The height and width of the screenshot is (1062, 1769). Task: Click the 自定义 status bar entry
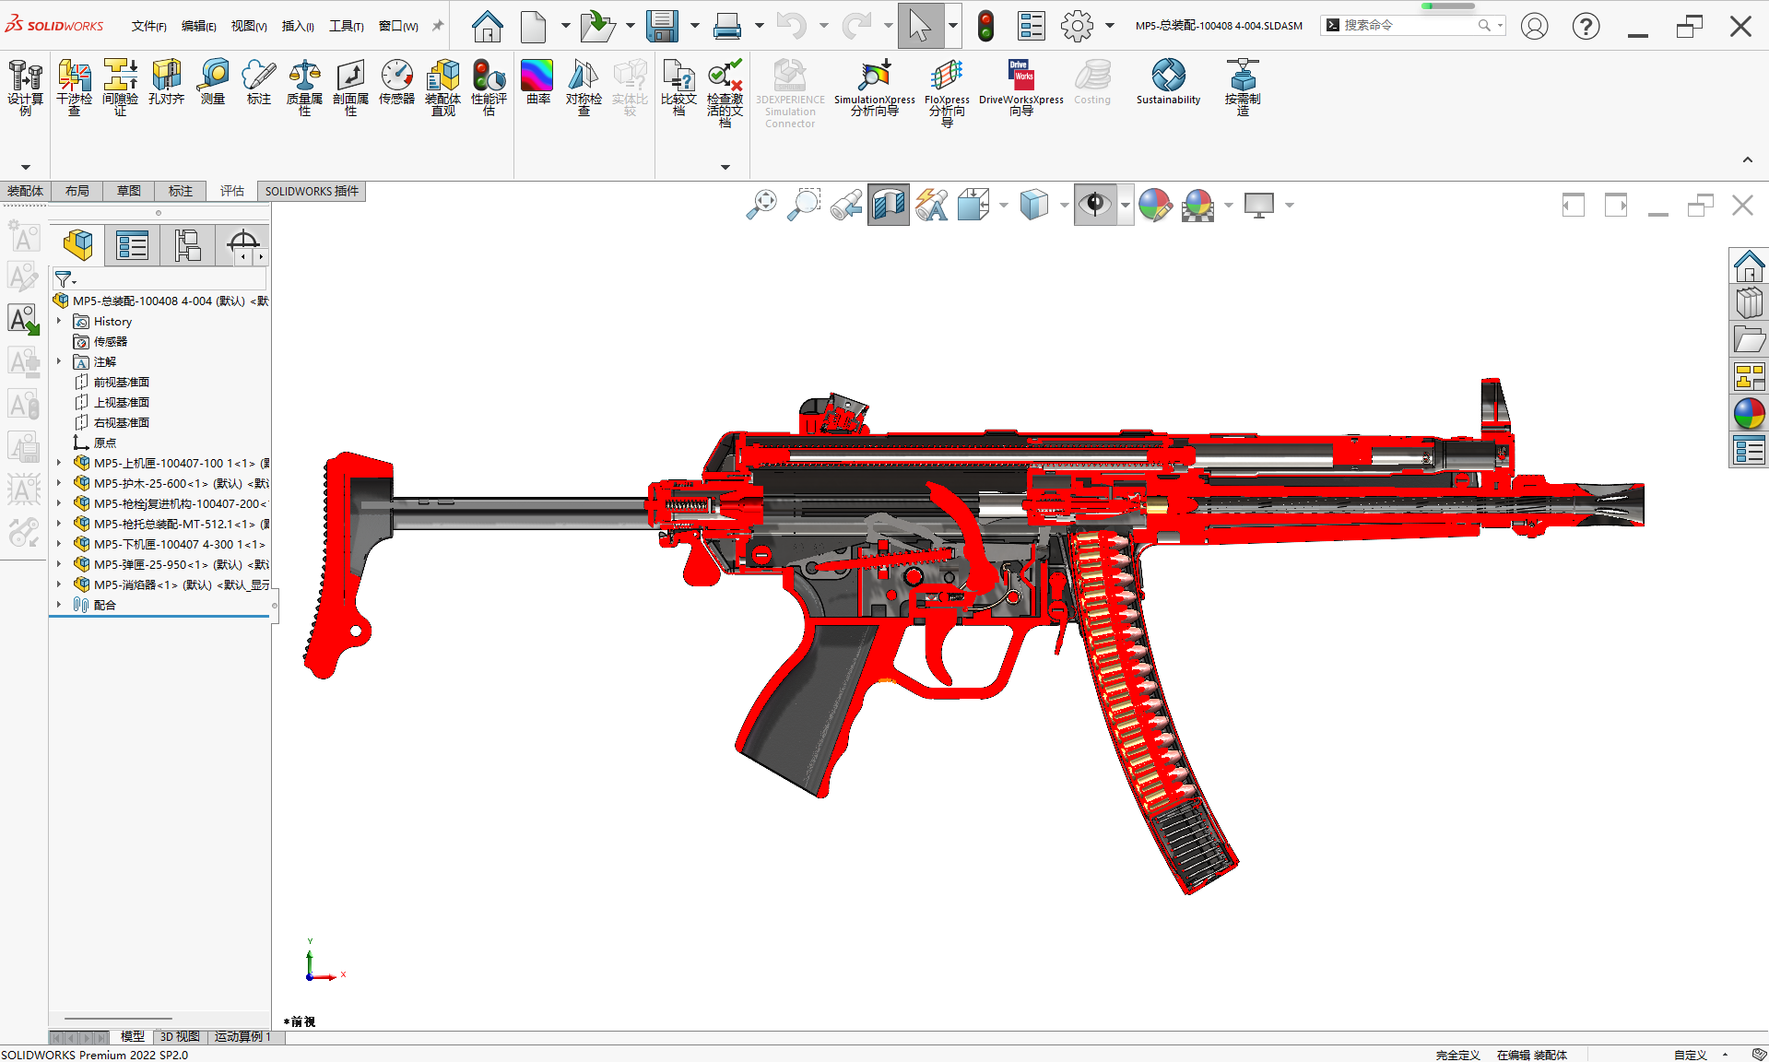click(x=1690, y=1055)
